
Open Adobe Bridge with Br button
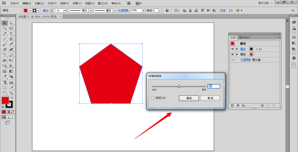pos(129,3)
